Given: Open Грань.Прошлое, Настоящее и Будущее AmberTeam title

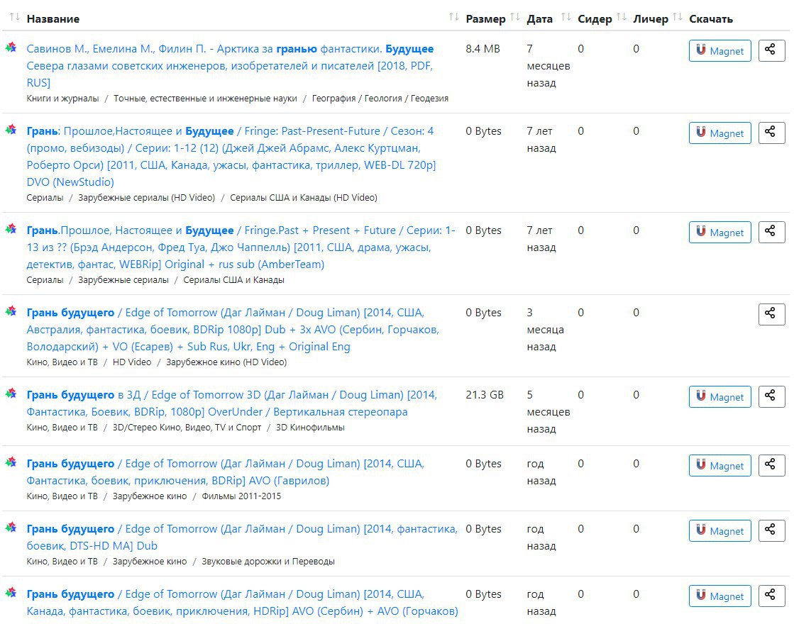Looking at the screenshot, I should (241, 247).
